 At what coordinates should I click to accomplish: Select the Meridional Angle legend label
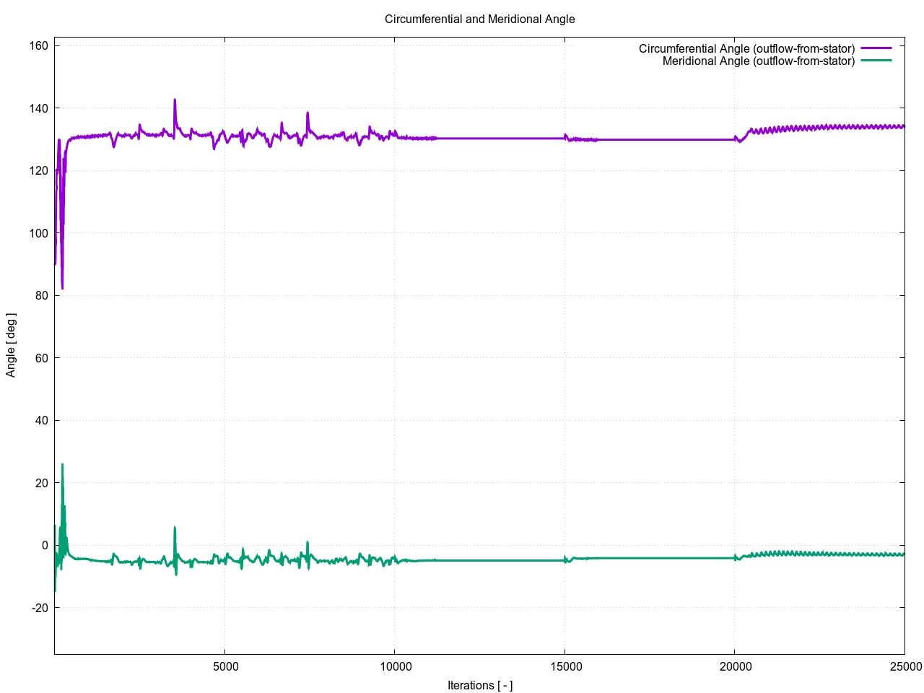coord(758,61)
